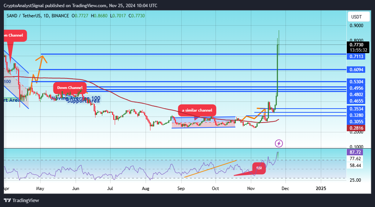Select the 0.4655 price level label

(x=356, y=101)
